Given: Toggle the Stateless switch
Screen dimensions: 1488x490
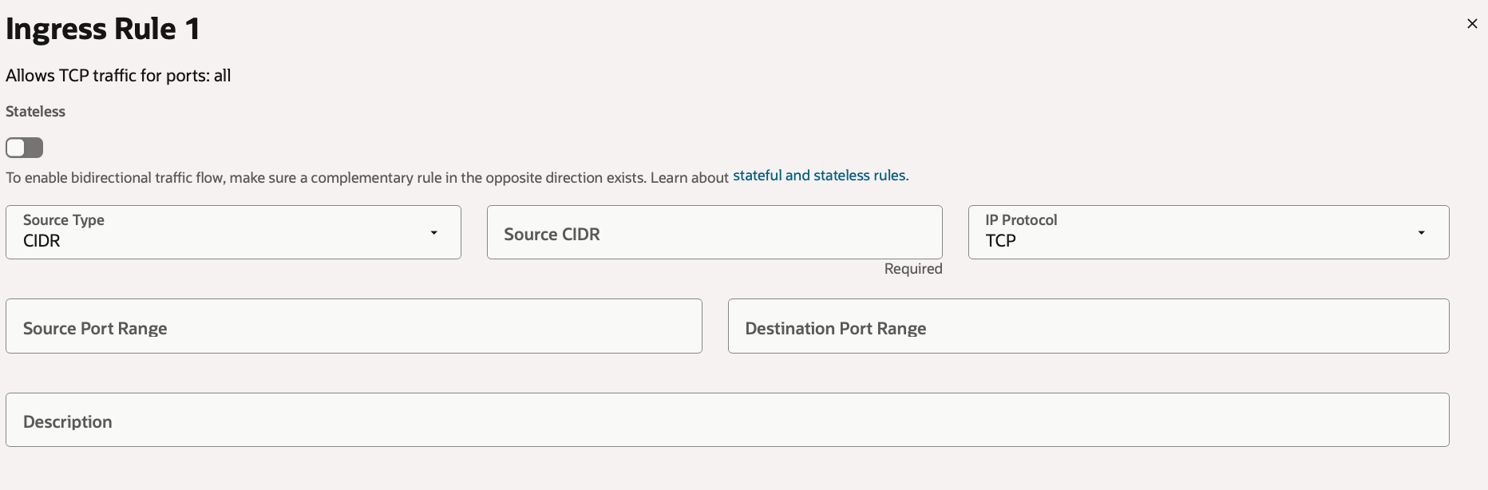Looking at the screenshot, I should [x=24, y=148].
